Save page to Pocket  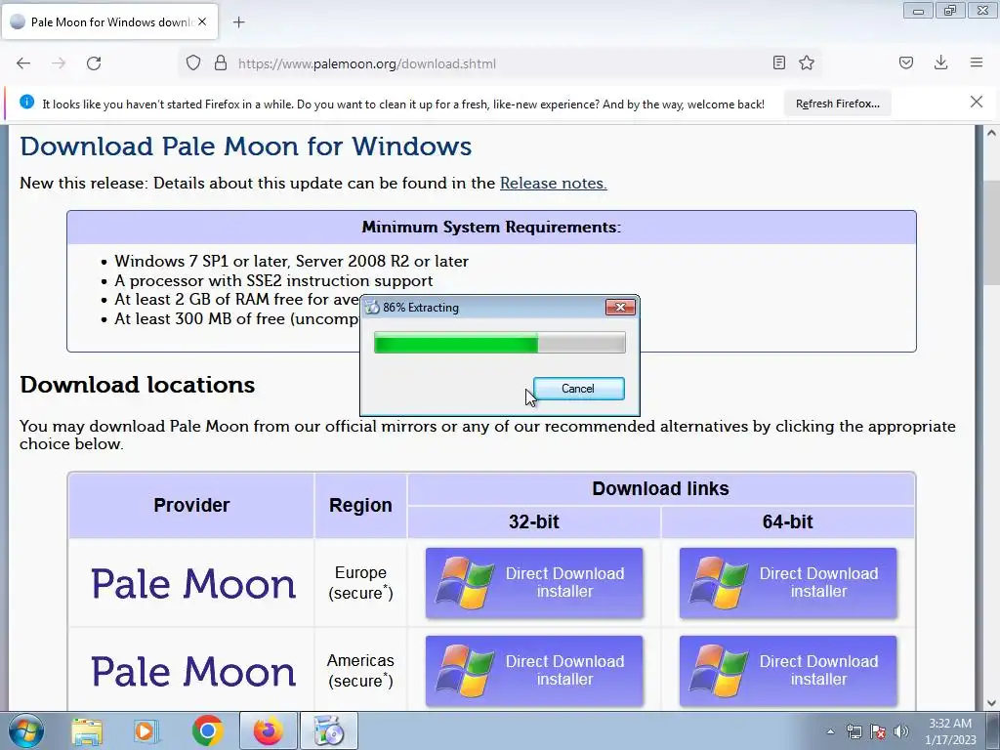click(x=905, y=62)
